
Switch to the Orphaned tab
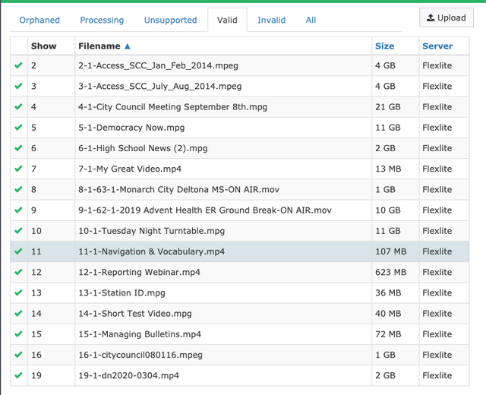pyautogui.click(x=39, y=21)
